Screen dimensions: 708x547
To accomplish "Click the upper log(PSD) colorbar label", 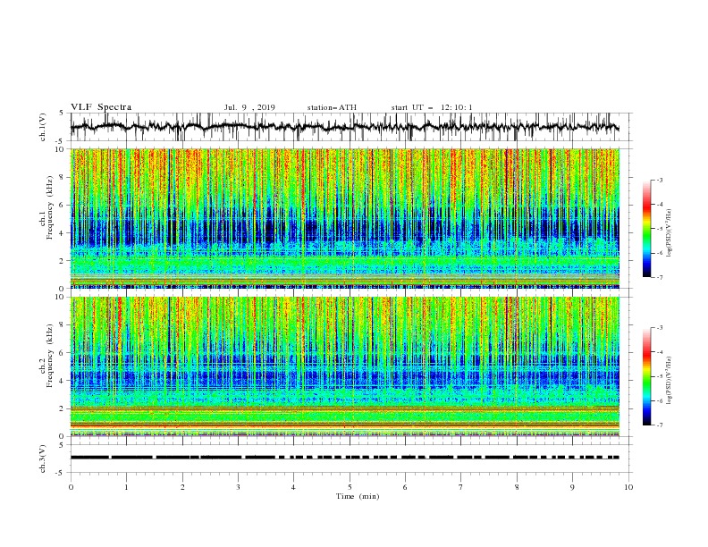I will [x=670, y=233].
